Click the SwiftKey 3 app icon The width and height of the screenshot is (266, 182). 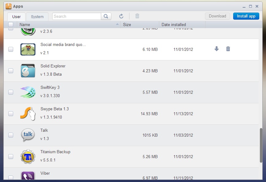pos(28,92)
